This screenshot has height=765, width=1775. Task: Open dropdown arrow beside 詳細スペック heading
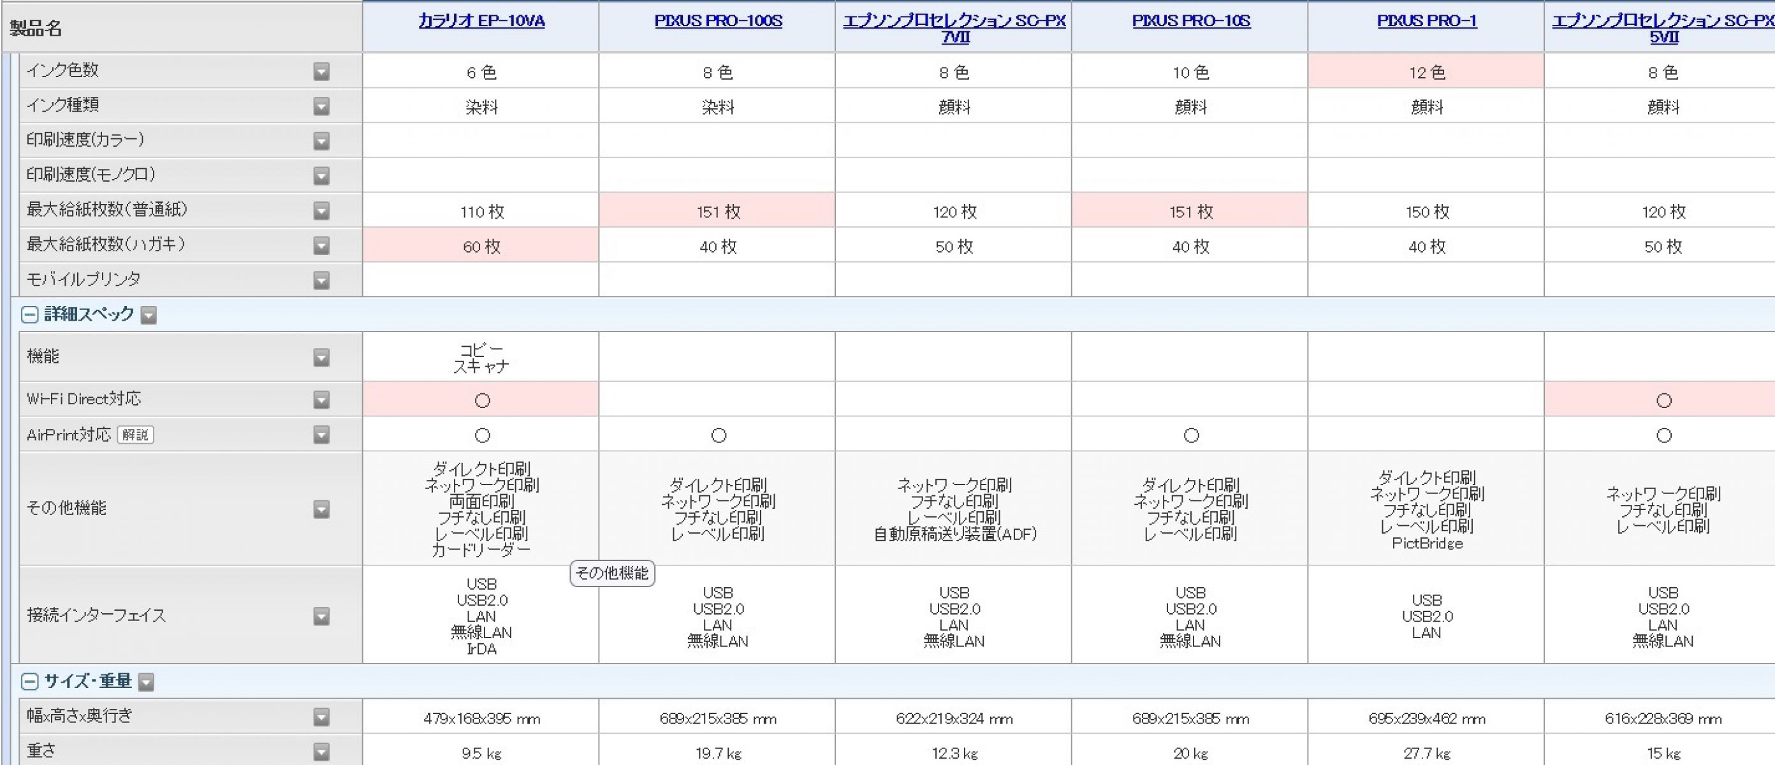click(x=149, y=316)
